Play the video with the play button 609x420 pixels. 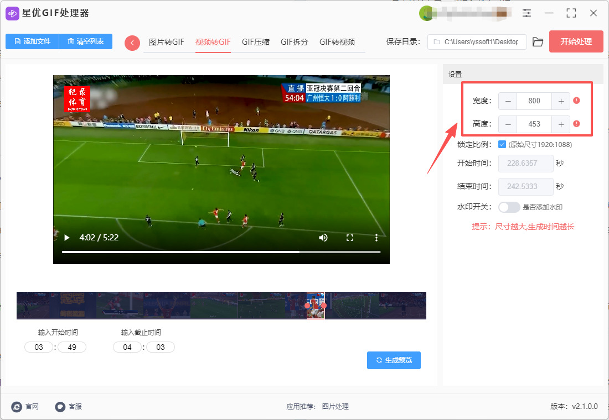pos(67,238)
